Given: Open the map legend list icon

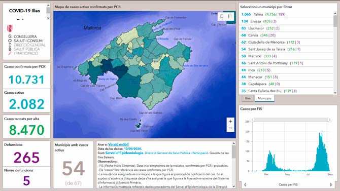Looking at the screenshot, I should pyautogui.click(x=230, y=16).
